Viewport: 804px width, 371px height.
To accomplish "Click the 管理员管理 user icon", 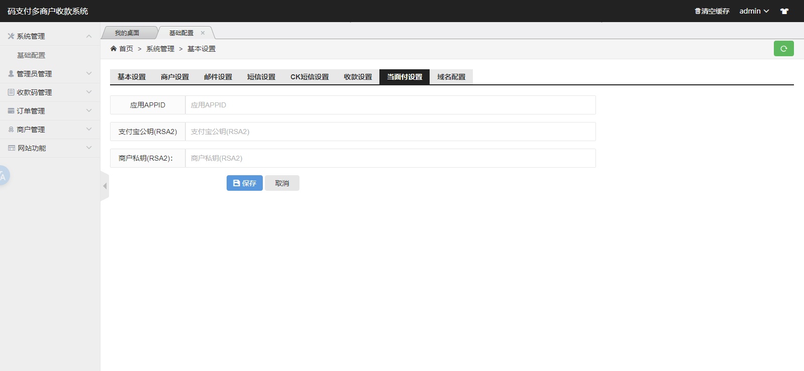I will pyautogui.click(x=11, y=73).
